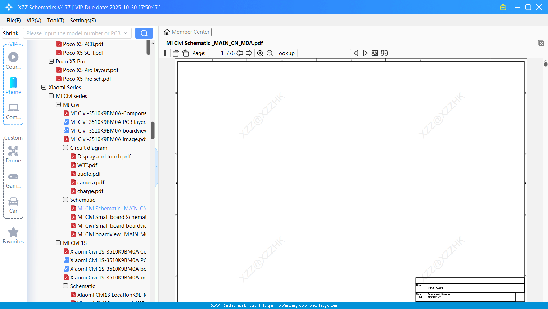The image size is (548, 309).
Task: Open the Course section in the sidebar
Action: pos(13,61)
